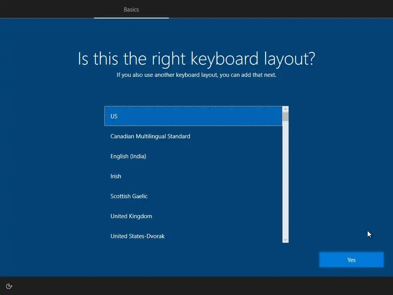Choose Canadian Multilingual Standard layout
This screenshot has width=393, height=295.
(193, 136)
